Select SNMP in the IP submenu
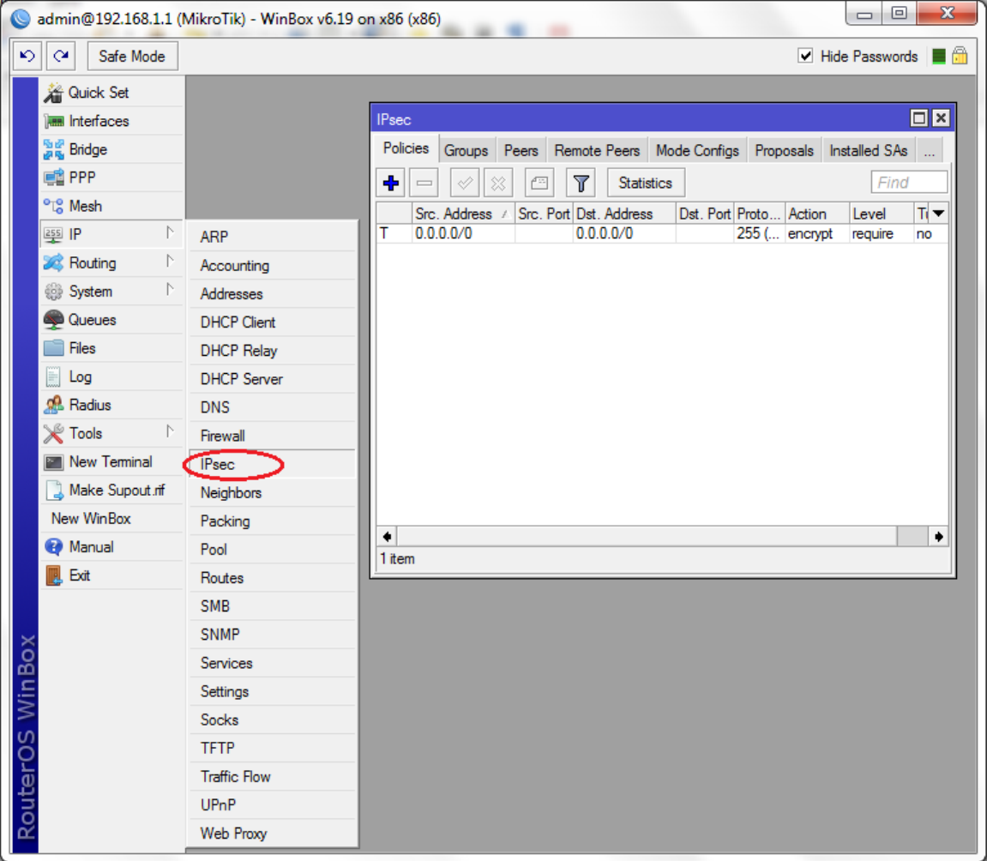Viewport: 987px width, 861px height. (273, 635)
